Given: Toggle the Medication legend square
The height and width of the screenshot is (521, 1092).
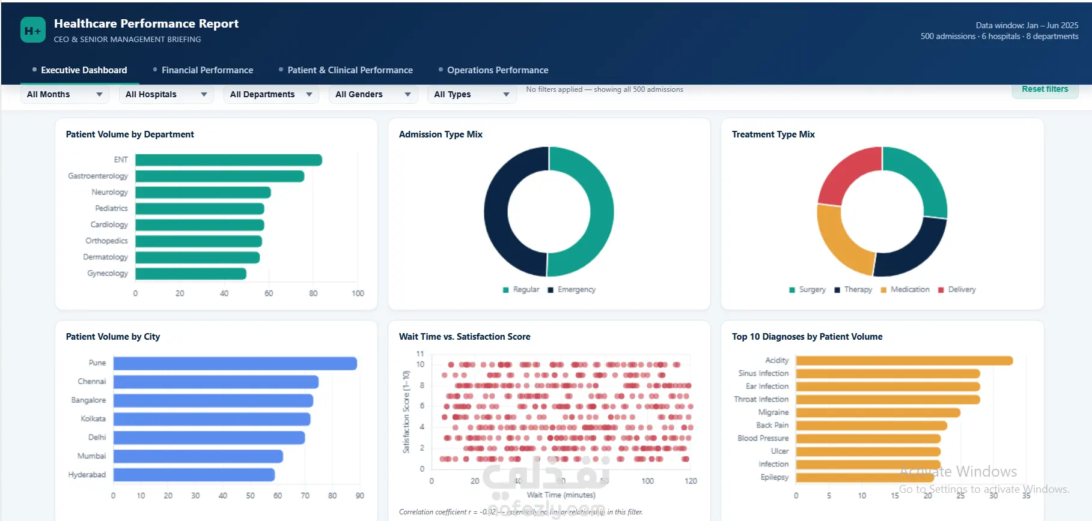Looking at the screenshot, I should (883, 290).
